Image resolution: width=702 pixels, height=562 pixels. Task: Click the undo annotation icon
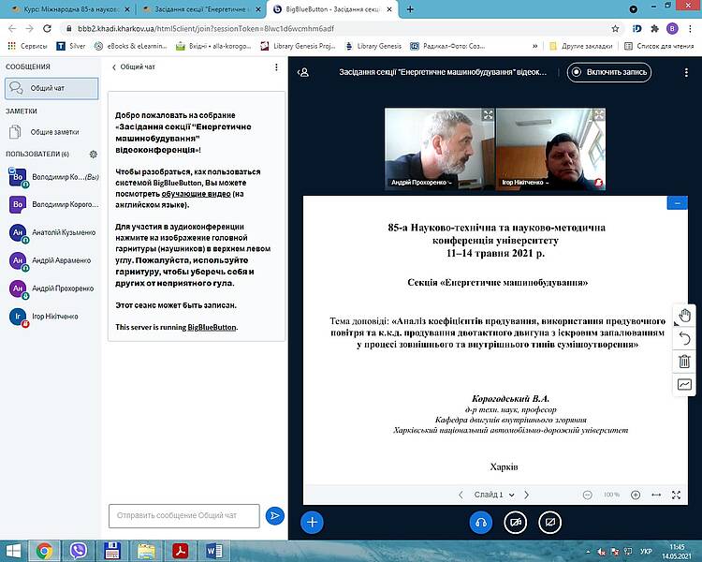(684, 338)
